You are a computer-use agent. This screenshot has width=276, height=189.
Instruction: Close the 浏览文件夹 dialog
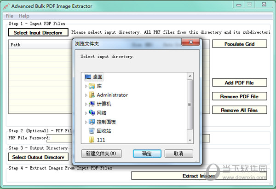(190, 42)
